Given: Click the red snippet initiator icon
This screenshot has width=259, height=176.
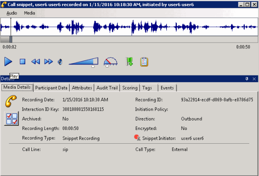Looking at the screenshot, I should (137, 138).
